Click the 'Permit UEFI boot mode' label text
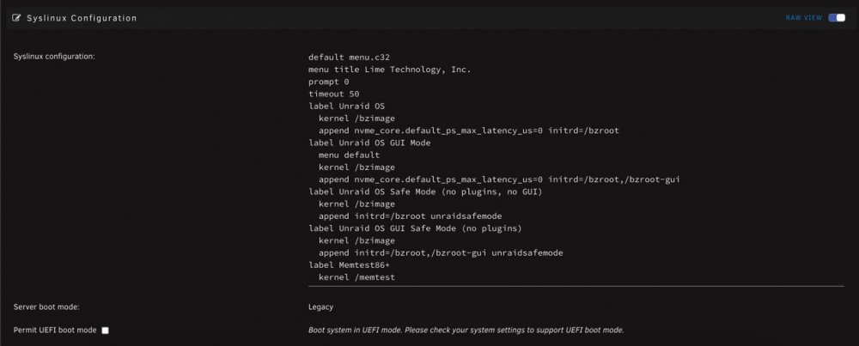This screenshot has width=859, height=346. coord(55,331)
